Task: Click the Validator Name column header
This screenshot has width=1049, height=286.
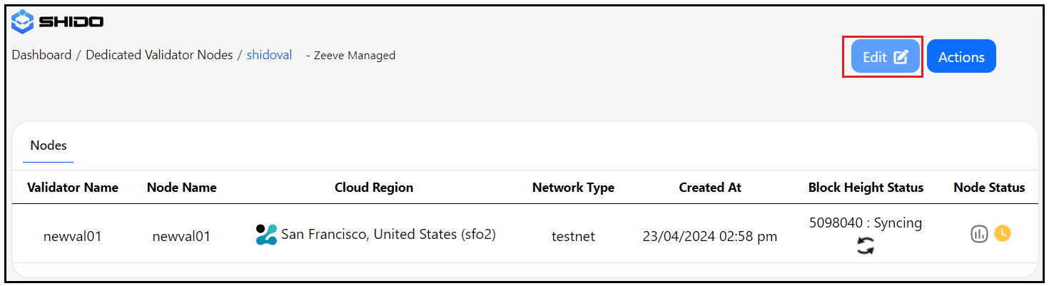Action: [73, 188]
